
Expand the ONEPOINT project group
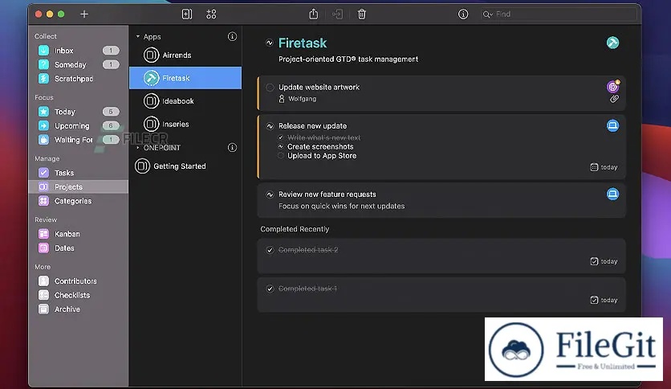138,148
